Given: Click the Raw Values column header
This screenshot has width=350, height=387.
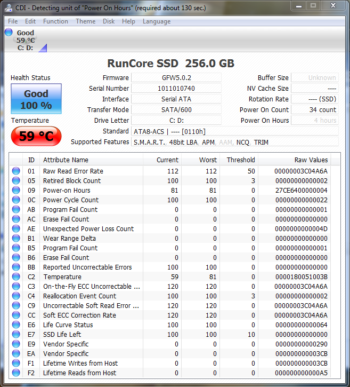Looking at the screenshot, I should 311,160.
